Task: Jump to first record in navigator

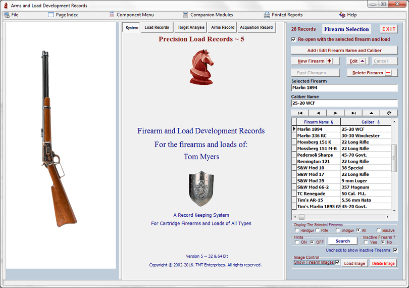Action: tap(300, 113)
